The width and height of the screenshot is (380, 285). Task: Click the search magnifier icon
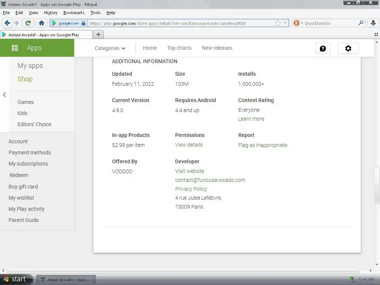click(x=361, y=23)
